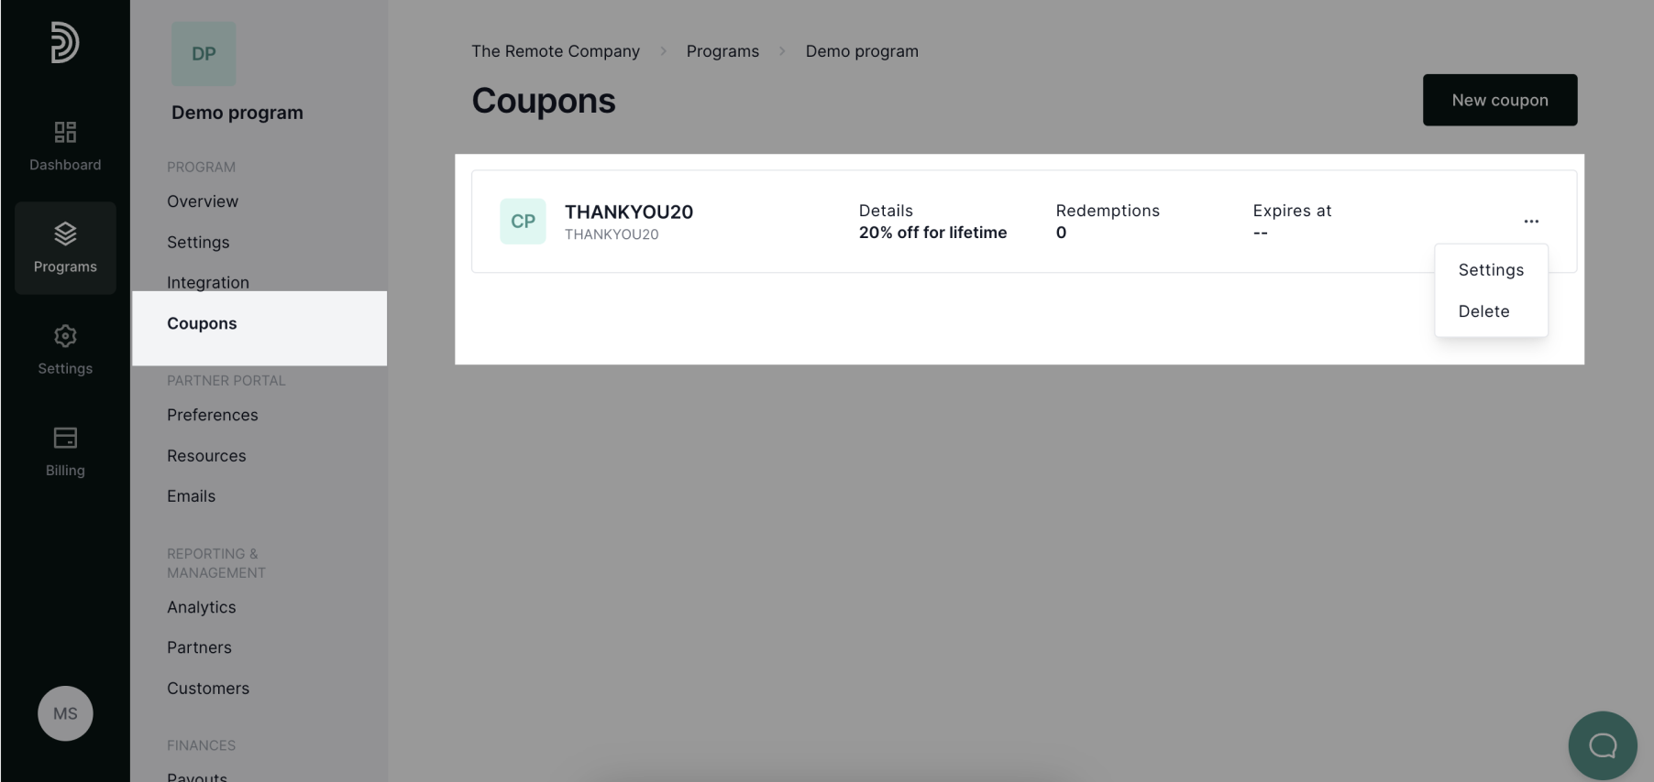Choose Delete from the context menu
The height and width of the screenshot is (782, 1654).
point(1483,310)
